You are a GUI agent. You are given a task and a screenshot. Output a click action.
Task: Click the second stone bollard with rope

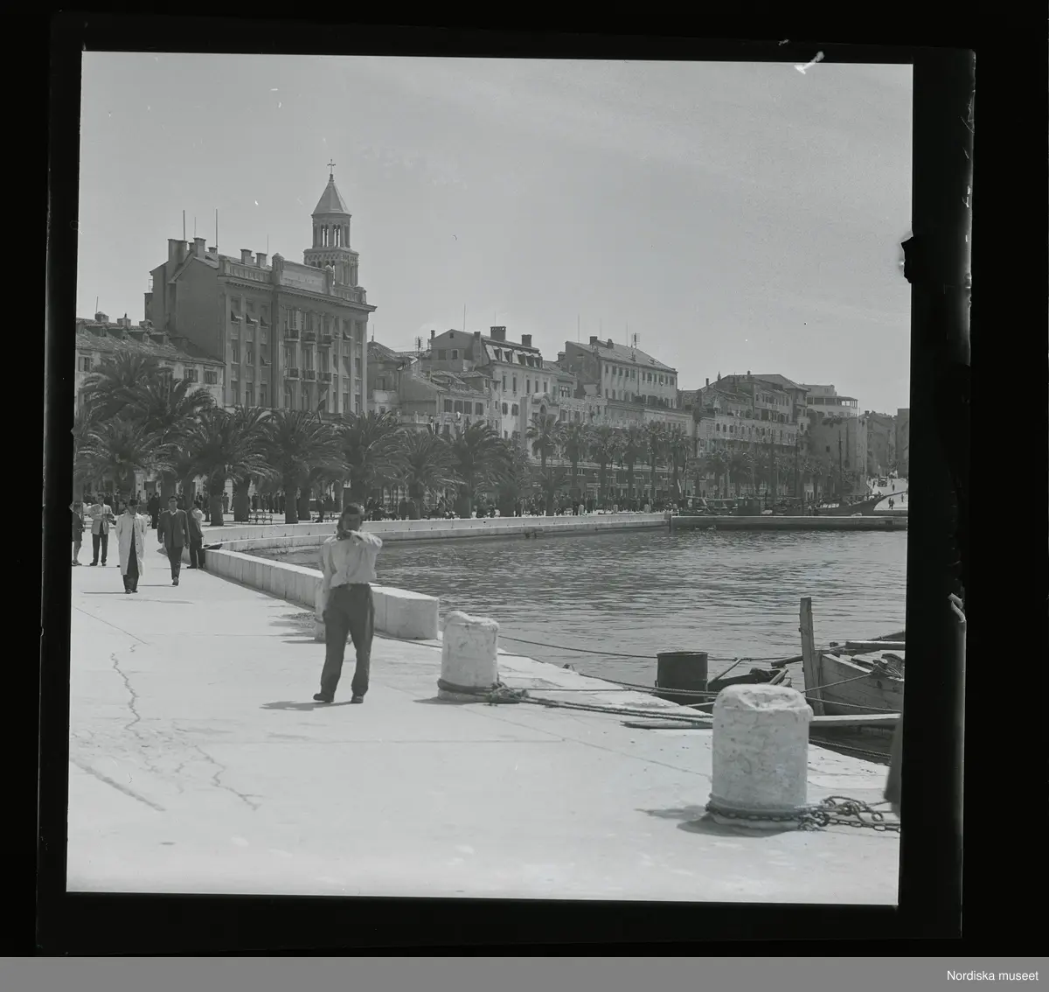(x=469, y=651)
